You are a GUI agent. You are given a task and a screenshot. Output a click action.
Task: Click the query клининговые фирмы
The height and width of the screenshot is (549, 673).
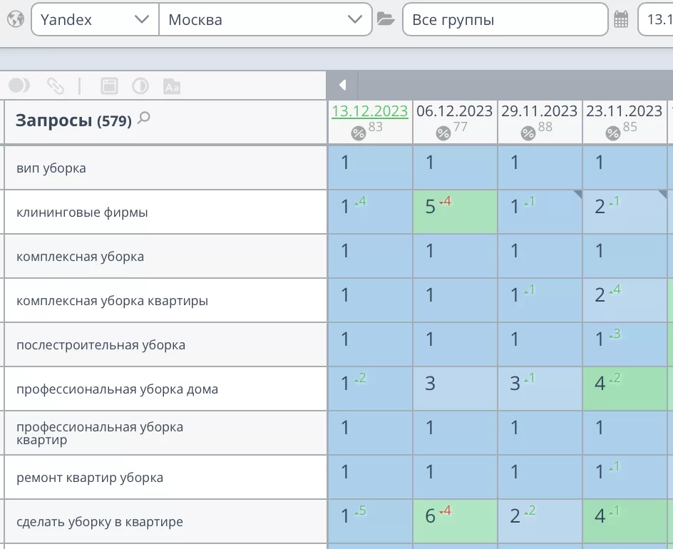[82, 212]
